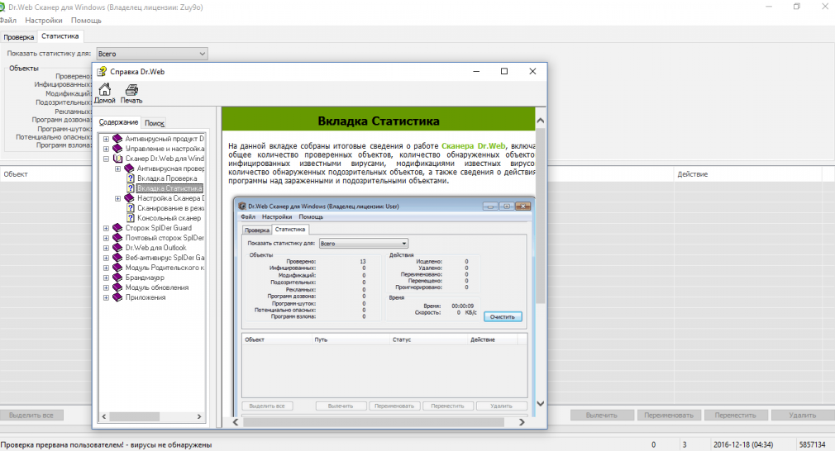Screen dimensions: 835x451
Task: Click help content horizontal scroll right arrow
Action: tap(522, 422)
